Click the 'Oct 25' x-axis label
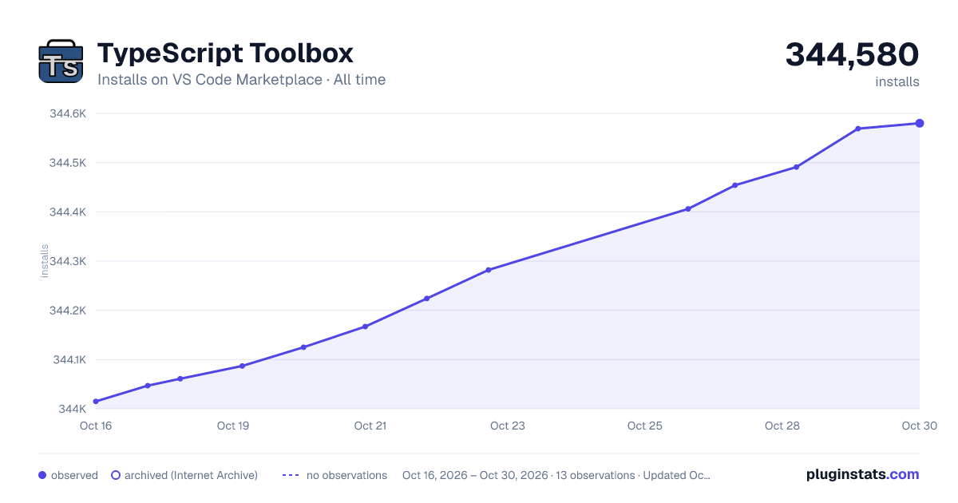This screenshot has height=503, width=958. pos(645,426)
